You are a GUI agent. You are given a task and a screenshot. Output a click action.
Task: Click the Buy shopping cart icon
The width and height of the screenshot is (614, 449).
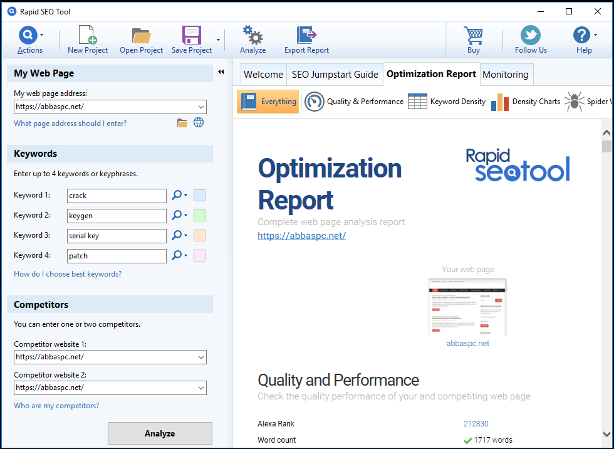click(x=473, y=35)
